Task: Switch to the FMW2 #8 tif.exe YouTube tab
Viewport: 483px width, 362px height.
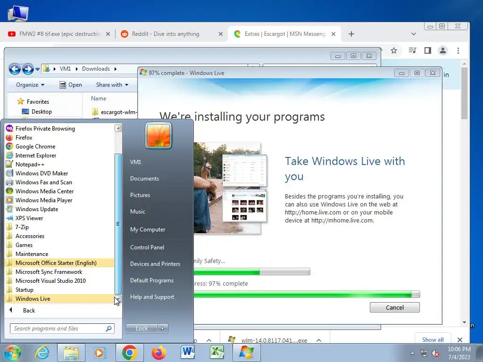Action: [59, 34]
